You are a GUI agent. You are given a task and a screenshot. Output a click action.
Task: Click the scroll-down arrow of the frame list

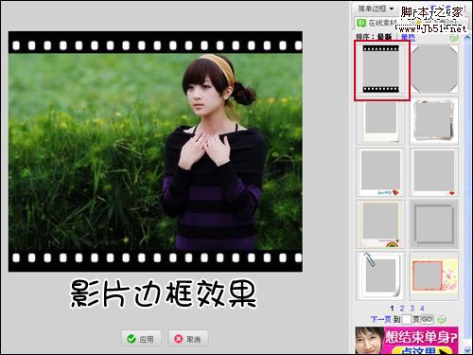click(x=467, y=349)
